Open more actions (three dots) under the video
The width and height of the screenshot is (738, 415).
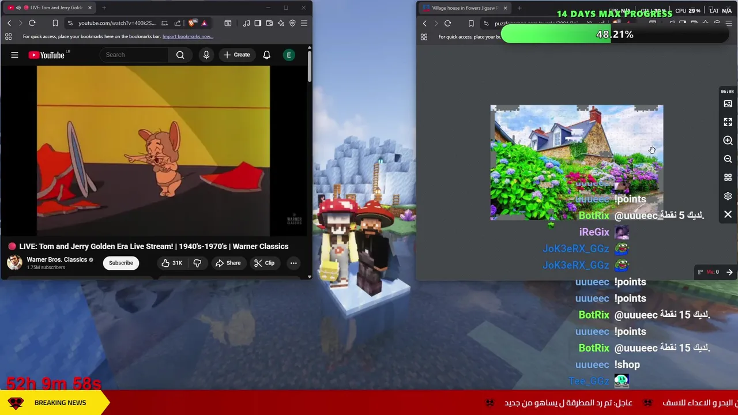[293, 263]
